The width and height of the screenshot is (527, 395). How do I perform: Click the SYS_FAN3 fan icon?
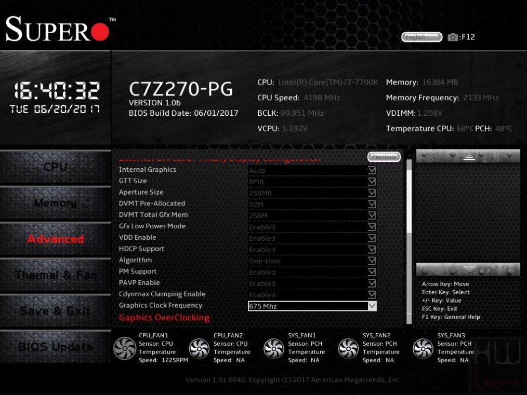(x=423, y=348)
